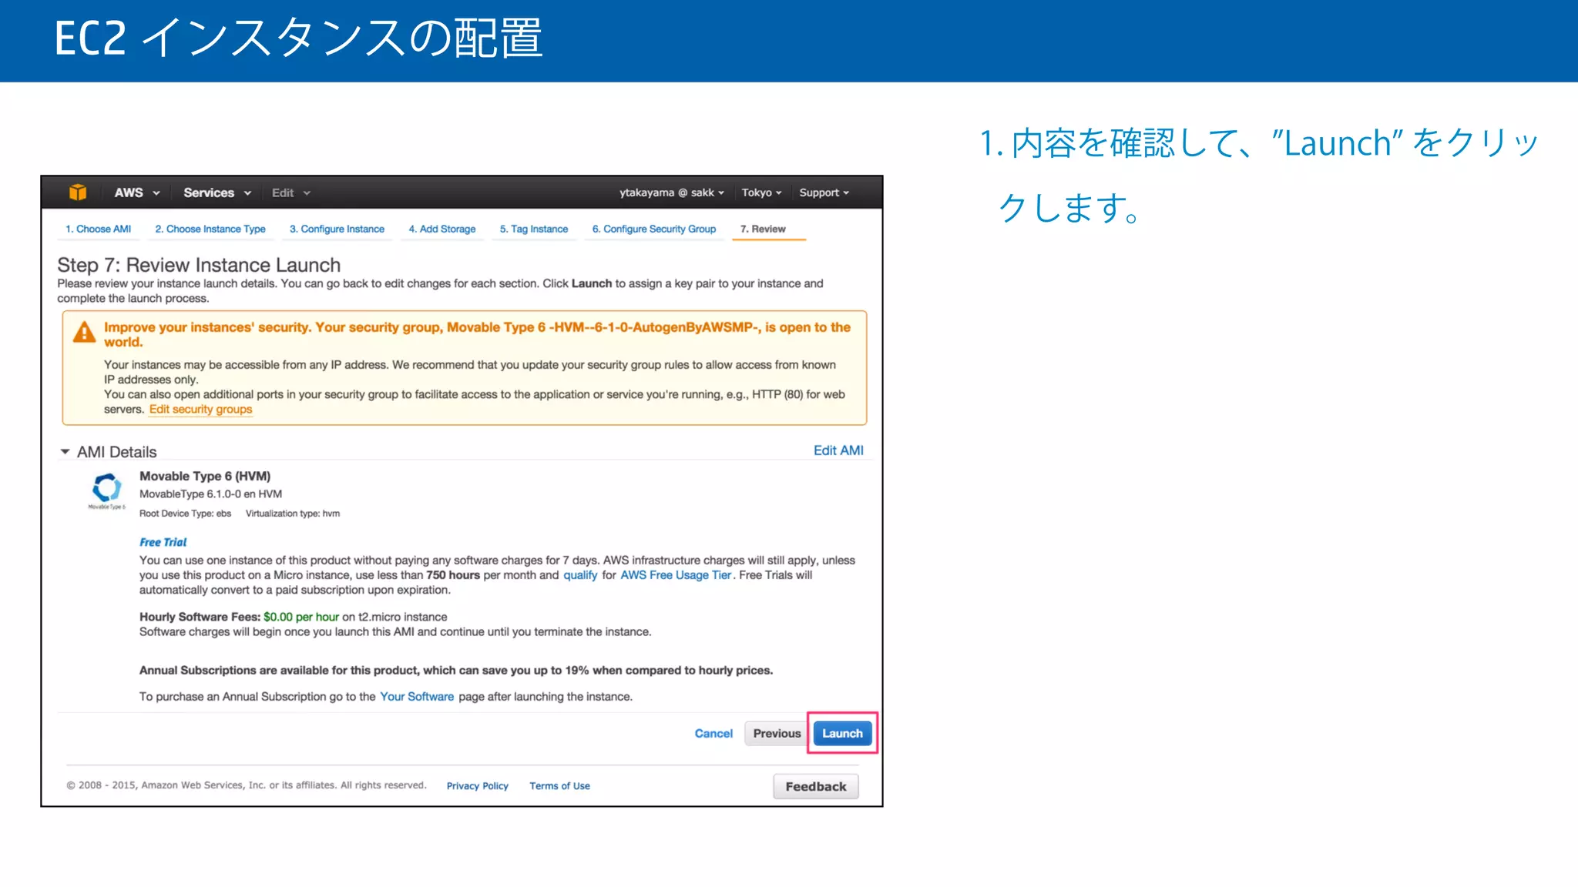Click the orange warning triangle icon
1578x887 pixels.
click(84, 333)
